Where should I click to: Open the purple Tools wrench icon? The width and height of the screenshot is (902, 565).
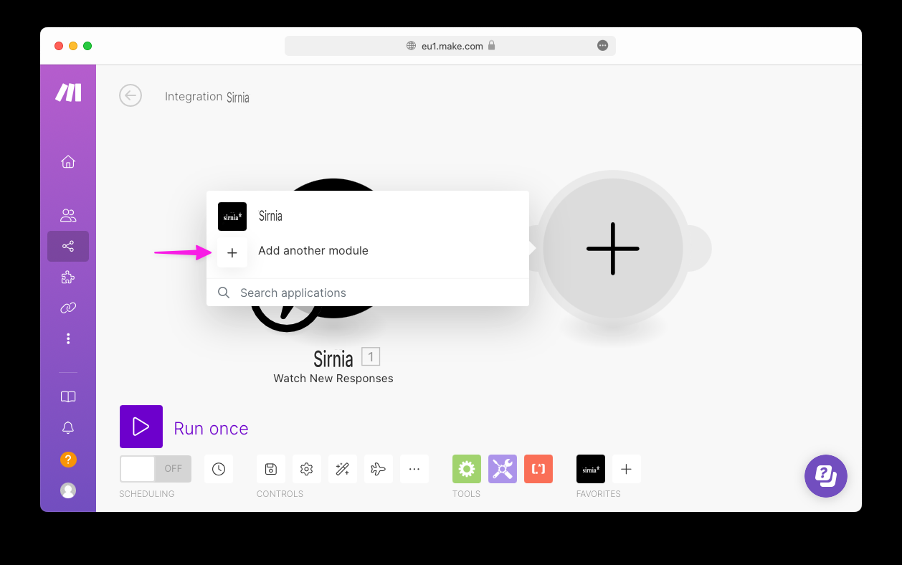pyautogui.click(x=503, y=469)
